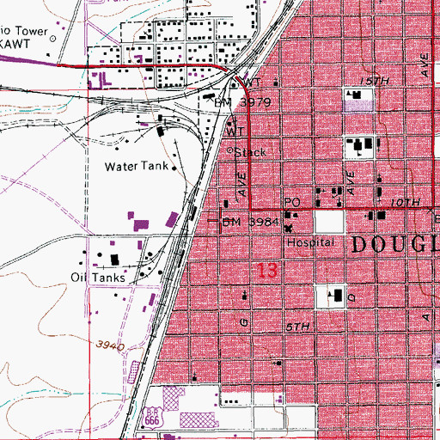Click the Business Route 666 highway shield
This screenshot has height=440, width=440.
tap(152, 418)
